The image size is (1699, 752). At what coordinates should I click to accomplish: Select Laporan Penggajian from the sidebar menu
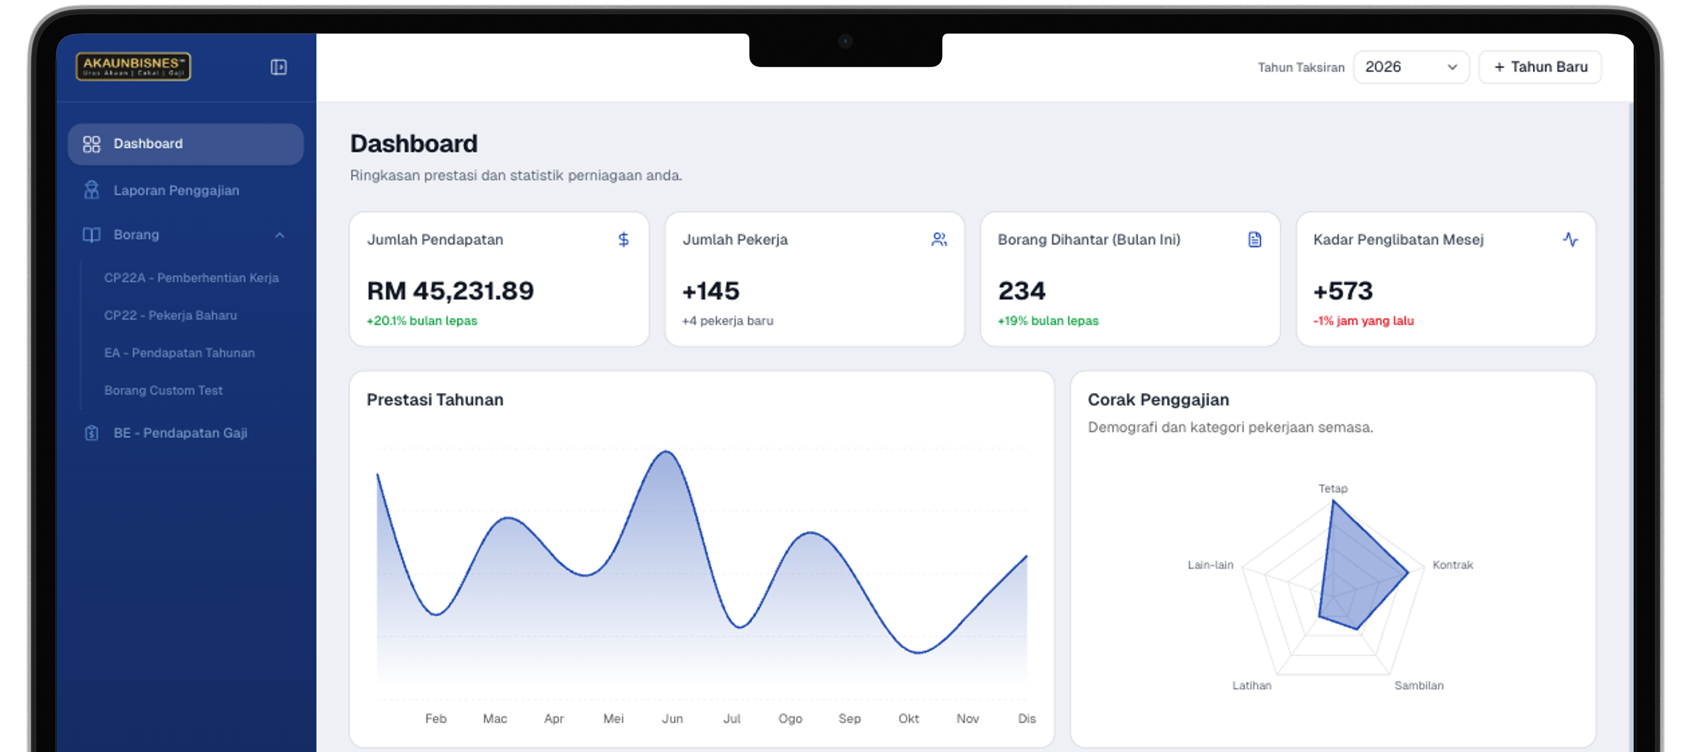point(176,190)
